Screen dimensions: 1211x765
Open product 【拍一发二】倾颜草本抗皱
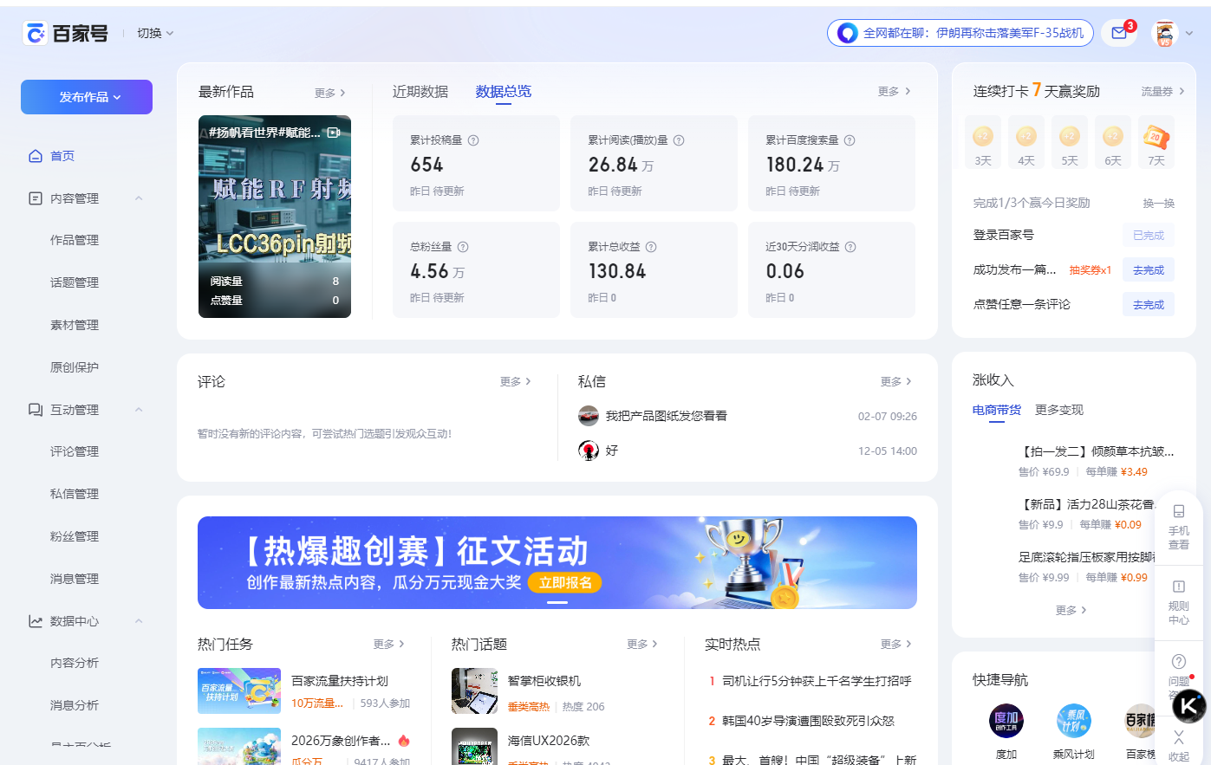(1097, 451)
